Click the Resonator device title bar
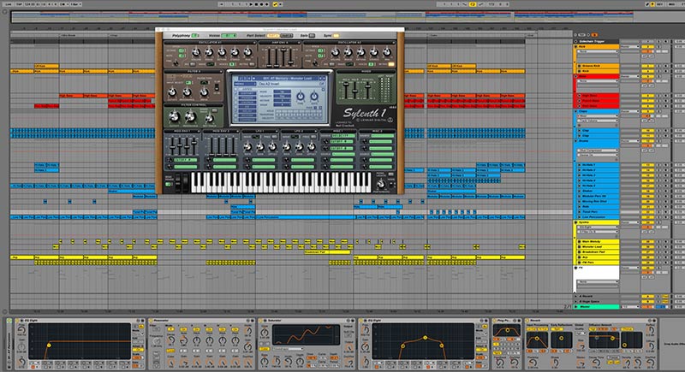Screen dimensions: 685x372 click(x=164, y=320)
